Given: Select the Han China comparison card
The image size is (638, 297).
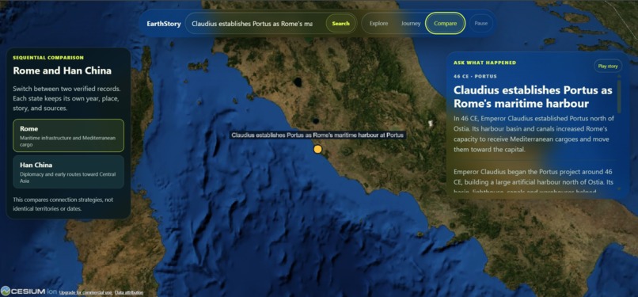Looking at the screenshot, I should coord(68,172).
